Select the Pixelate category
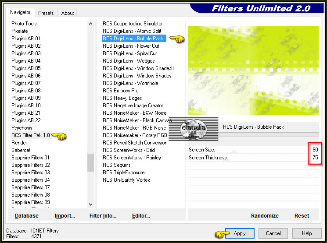Viewport: 327px width, 243px height. (x=20, y=31)
